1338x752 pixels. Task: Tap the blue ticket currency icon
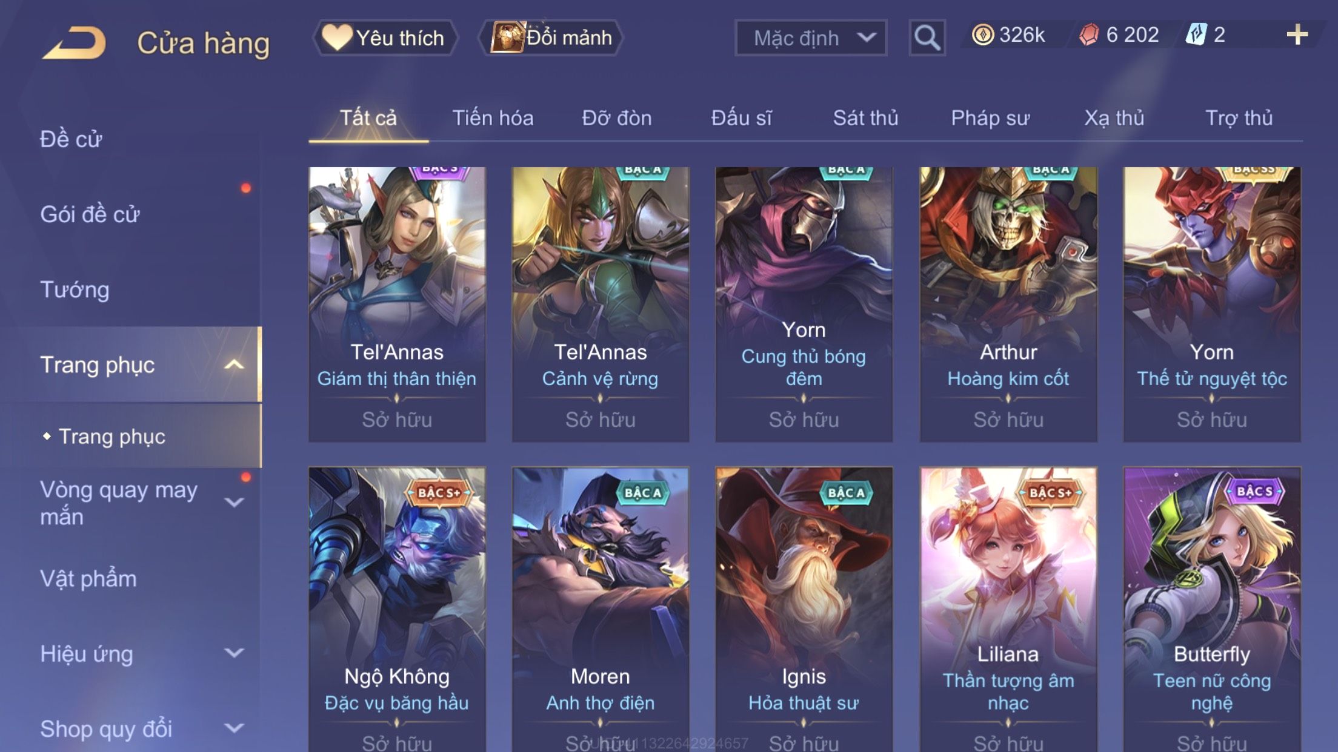1196,35
